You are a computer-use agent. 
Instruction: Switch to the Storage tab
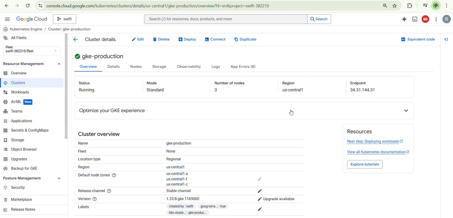pos(159,66)
